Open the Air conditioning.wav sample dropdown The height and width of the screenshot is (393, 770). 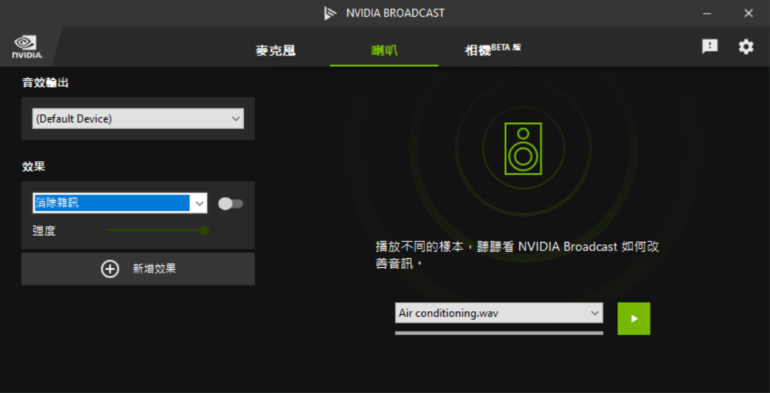(499, 313)
